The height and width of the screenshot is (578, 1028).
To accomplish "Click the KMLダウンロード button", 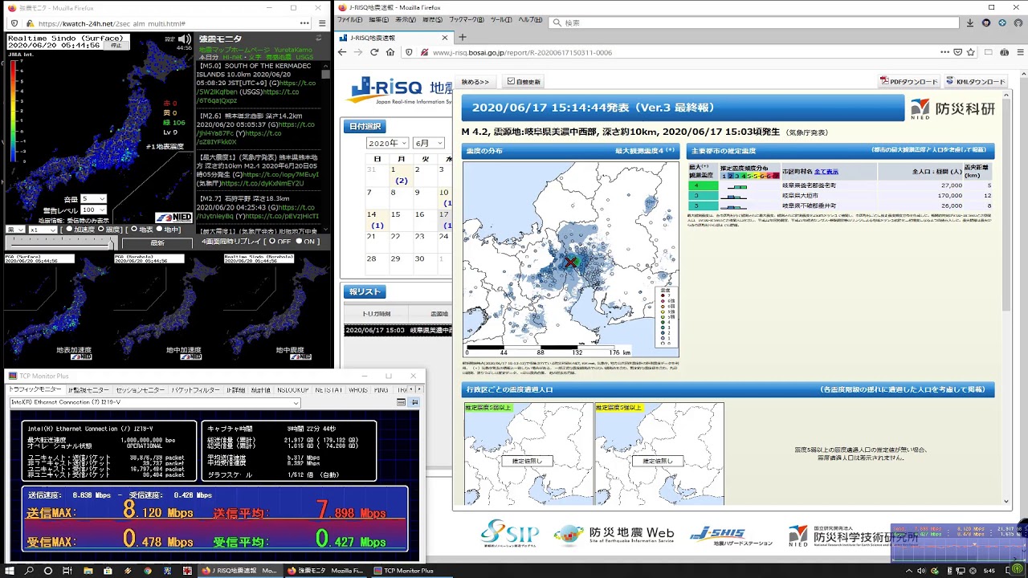I will coord(976,82).
